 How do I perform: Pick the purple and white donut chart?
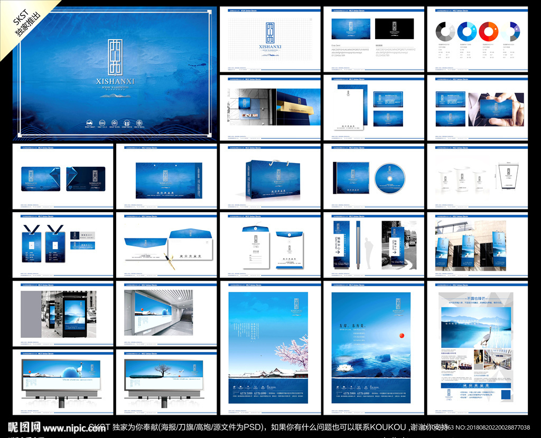[x=510, y=32]
